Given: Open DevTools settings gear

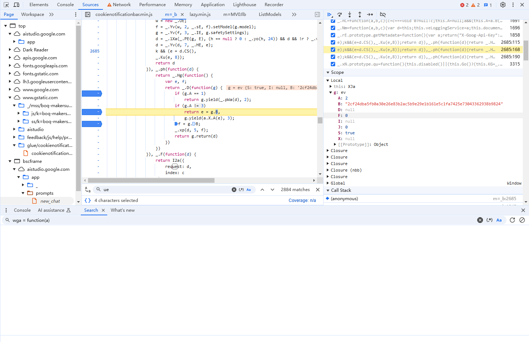Looking at the screenshot, I should coord(503,5).
